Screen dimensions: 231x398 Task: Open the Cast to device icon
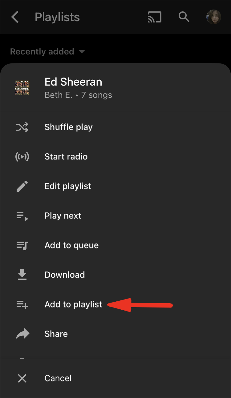pyautogui.click(x=155, y=17)
